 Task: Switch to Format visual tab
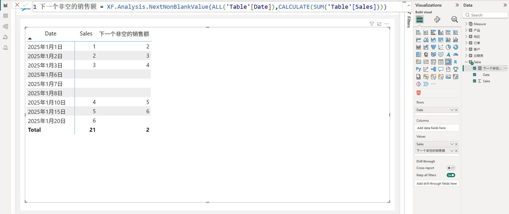point(437,19)
